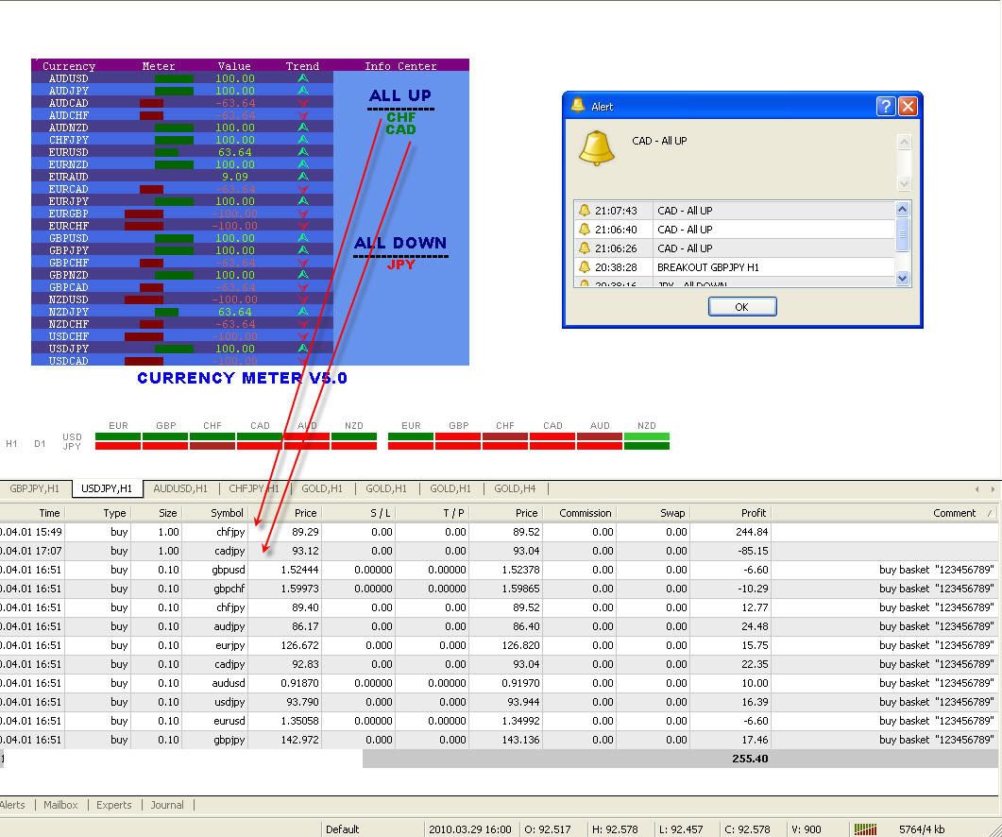Viewport: 1002px width, 837px height.
Task: Sort trades by Symbol column header
Action: pyautogui.click(x=215, y=513)
